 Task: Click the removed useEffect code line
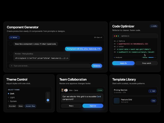[x=132, y=44]
